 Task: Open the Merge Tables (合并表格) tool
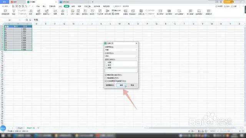pyautogui.click(x=169, y=12)
